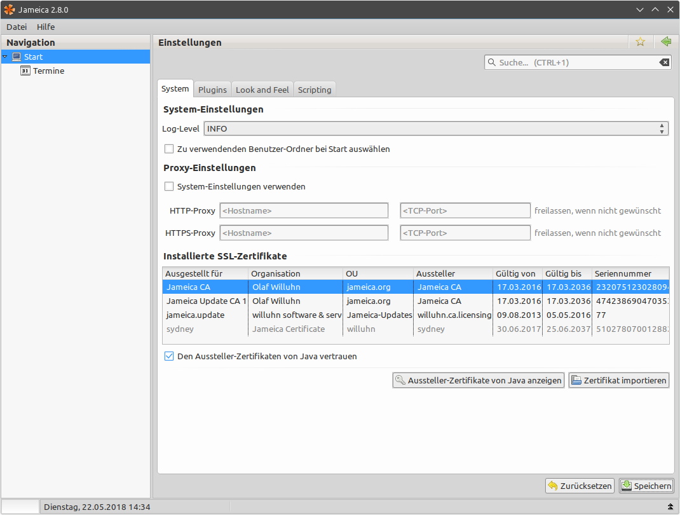680x515 pixels.
Task: Click the status bar date 'Dienstag, 22.05.2018 14:34'
Action: coord(97,507)
